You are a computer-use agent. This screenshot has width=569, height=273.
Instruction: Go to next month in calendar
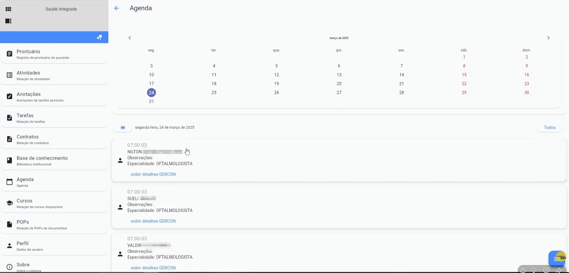tap(548, 38)
